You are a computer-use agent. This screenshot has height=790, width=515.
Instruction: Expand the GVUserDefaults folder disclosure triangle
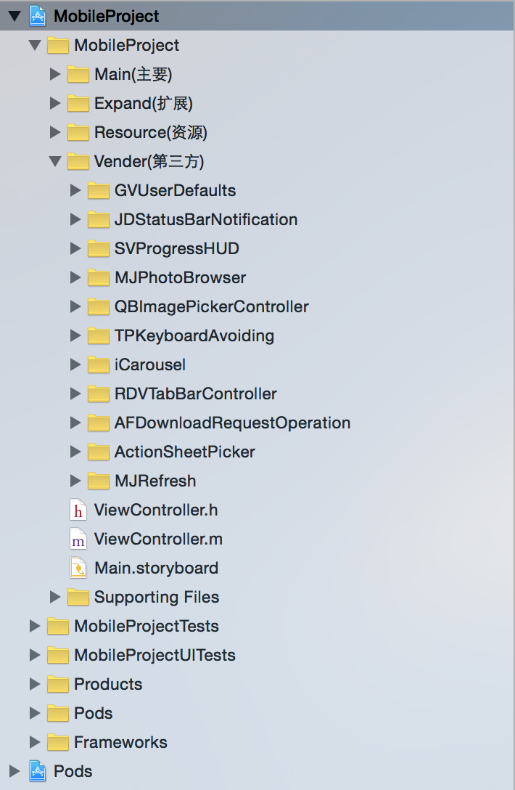75,190
